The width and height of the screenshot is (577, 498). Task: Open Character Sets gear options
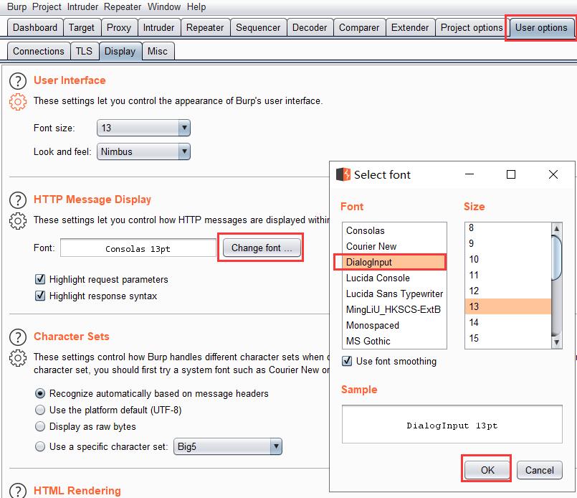(x=18, y=358)
